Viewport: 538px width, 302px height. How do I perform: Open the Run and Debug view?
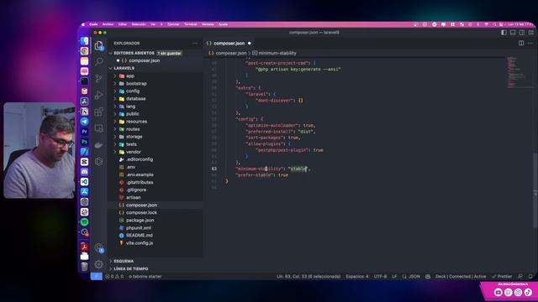point(99,95)
